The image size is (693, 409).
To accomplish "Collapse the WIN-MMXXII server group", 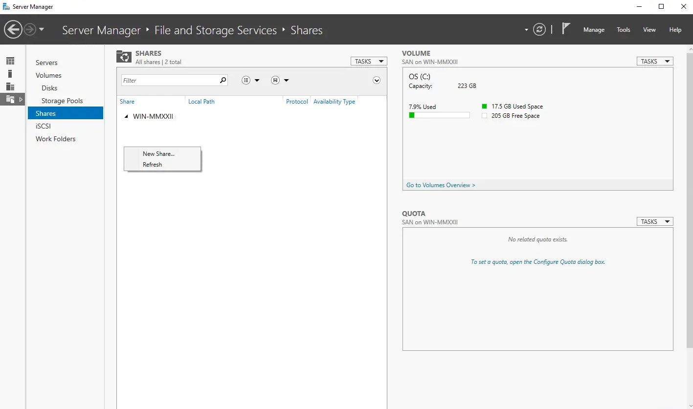I will [126, 117].
